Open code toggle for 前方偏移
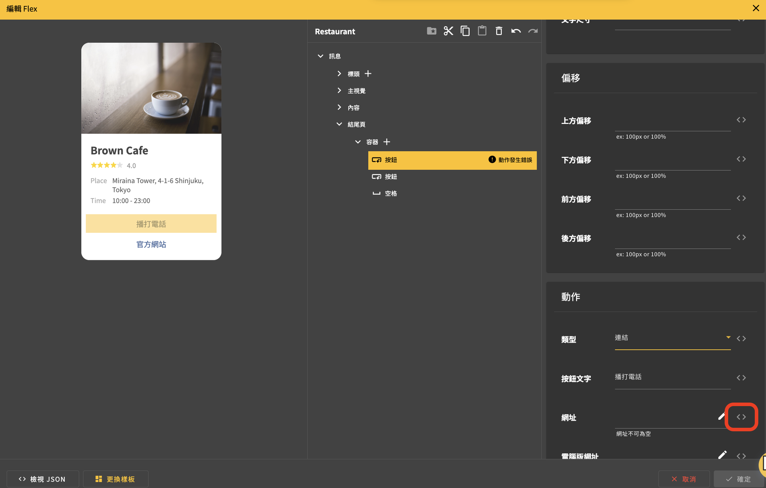This screenshot has height=488, width=766. point(741,198)
